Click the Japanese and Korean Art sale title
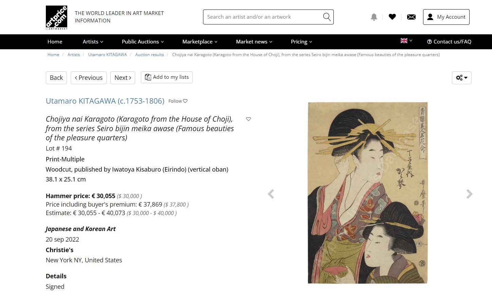Viewport: 492px width, 298px height. coord(80,229)
